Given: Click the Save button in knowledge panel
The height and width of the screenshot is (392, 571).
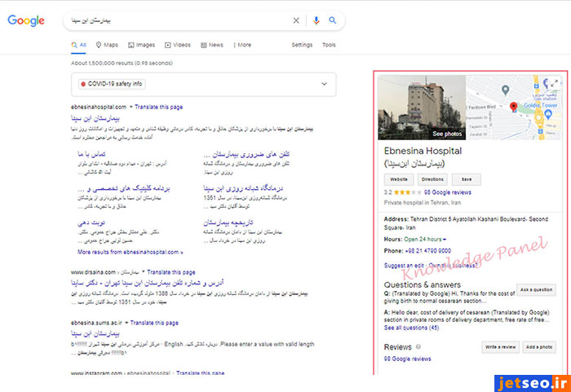Looking at the screenshot, I should click(x=467, y=179).
